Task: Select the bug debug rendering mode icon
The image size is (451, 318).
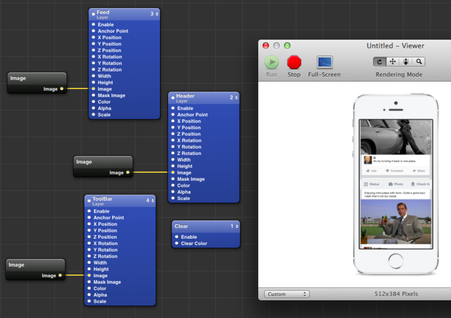Action: click(x=406, y=61)
